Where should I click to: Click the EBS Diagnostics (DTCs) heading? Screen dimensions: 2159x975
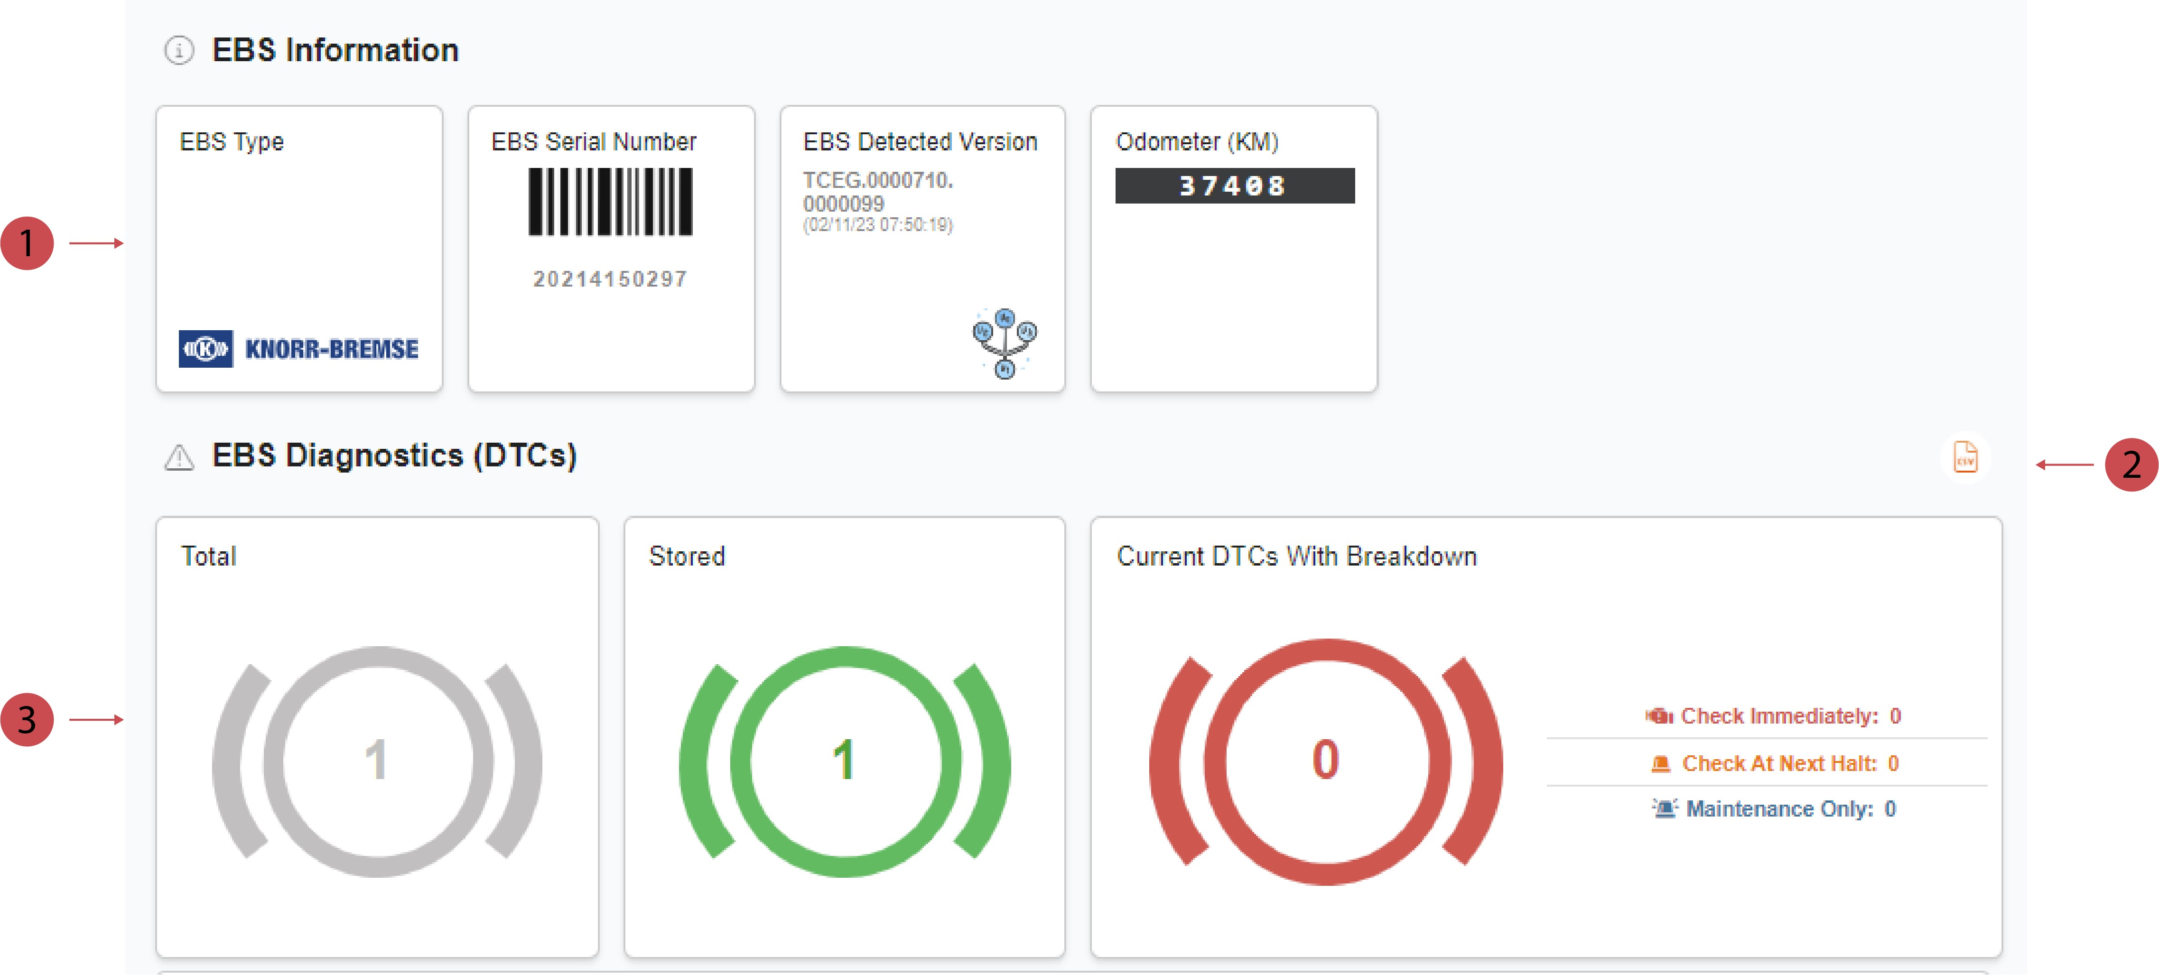pyautogui.click(x=394, y=455)
